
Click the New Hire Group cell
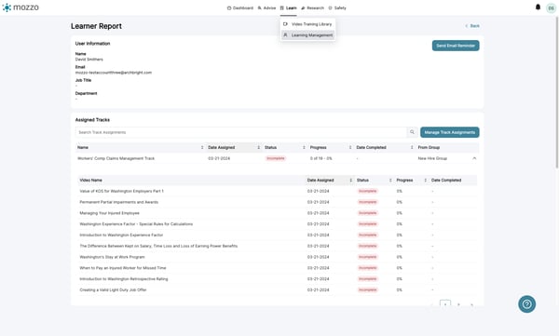[432, 158]
